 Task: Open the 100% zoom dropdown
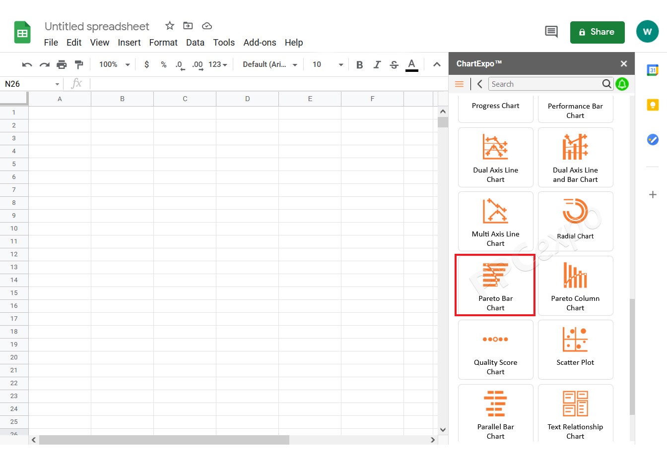[x=114, y=64]
